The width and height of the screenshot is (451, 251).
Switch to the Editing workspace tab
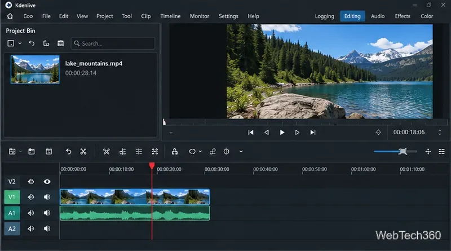(352, 16)
